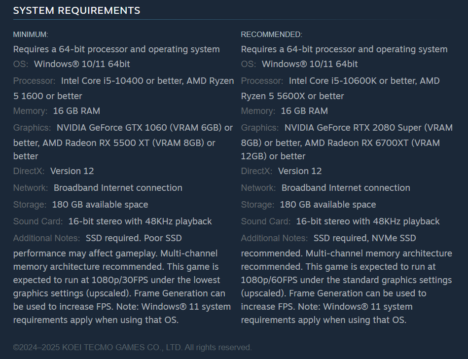This screenshot has height=359, width=468.
Task: Click recommended OS value Windows 10/11 64bit
Action: (x=310, y=64)
